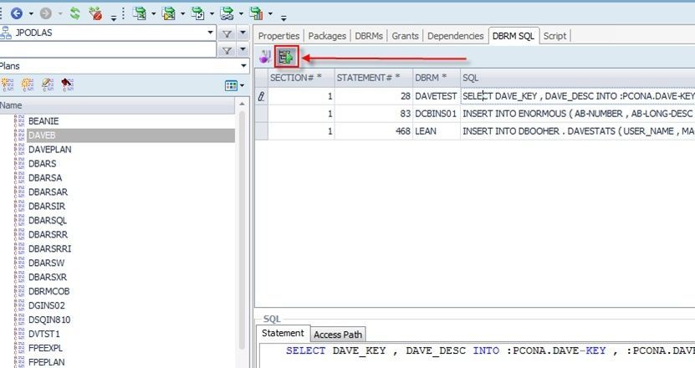The width and height of the screenshot is (695, 368).
Task: Click the INSERT INTO ENORMOUS SQL cell
Action: tap(578, 114)
